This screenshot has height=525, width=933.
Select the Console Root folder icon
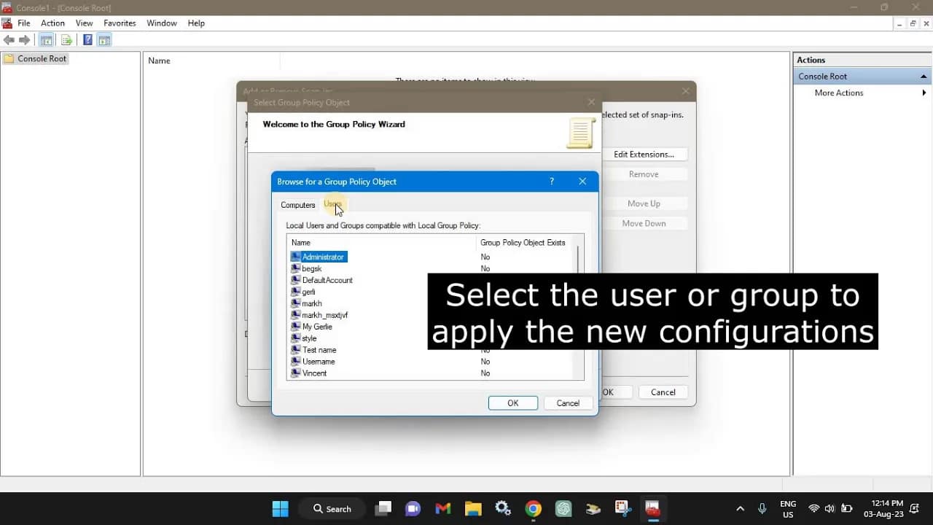(x=9, y=58)
